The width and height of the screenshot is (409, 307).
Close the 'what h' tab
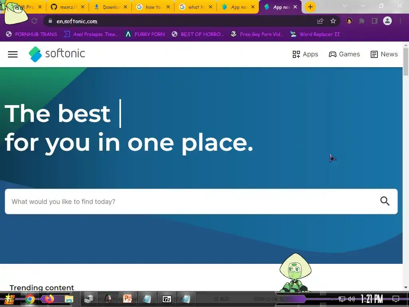tap(210, 7)
